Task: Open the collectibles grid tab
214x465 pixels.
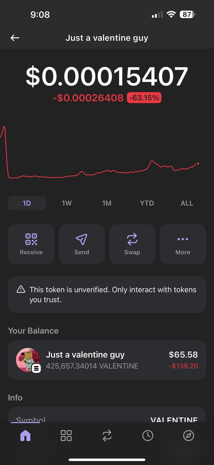Action: (x=66, y=435)
